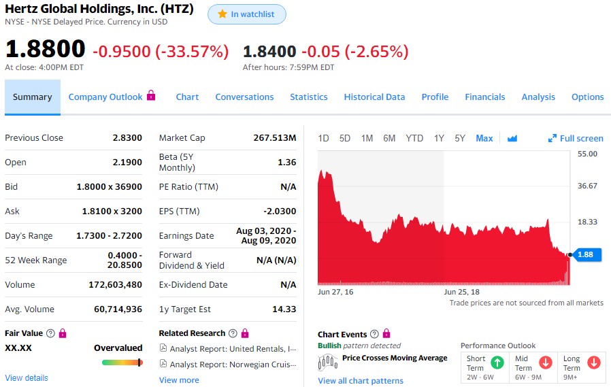Open the Norwegian Cruise analyst report

tap(233, 365)
